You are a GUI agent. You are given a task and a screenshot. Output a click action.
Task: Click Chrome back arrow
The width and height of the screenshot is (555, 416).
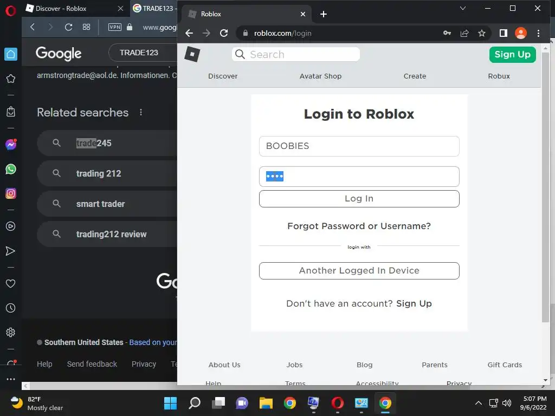click(x=189, y=33)
